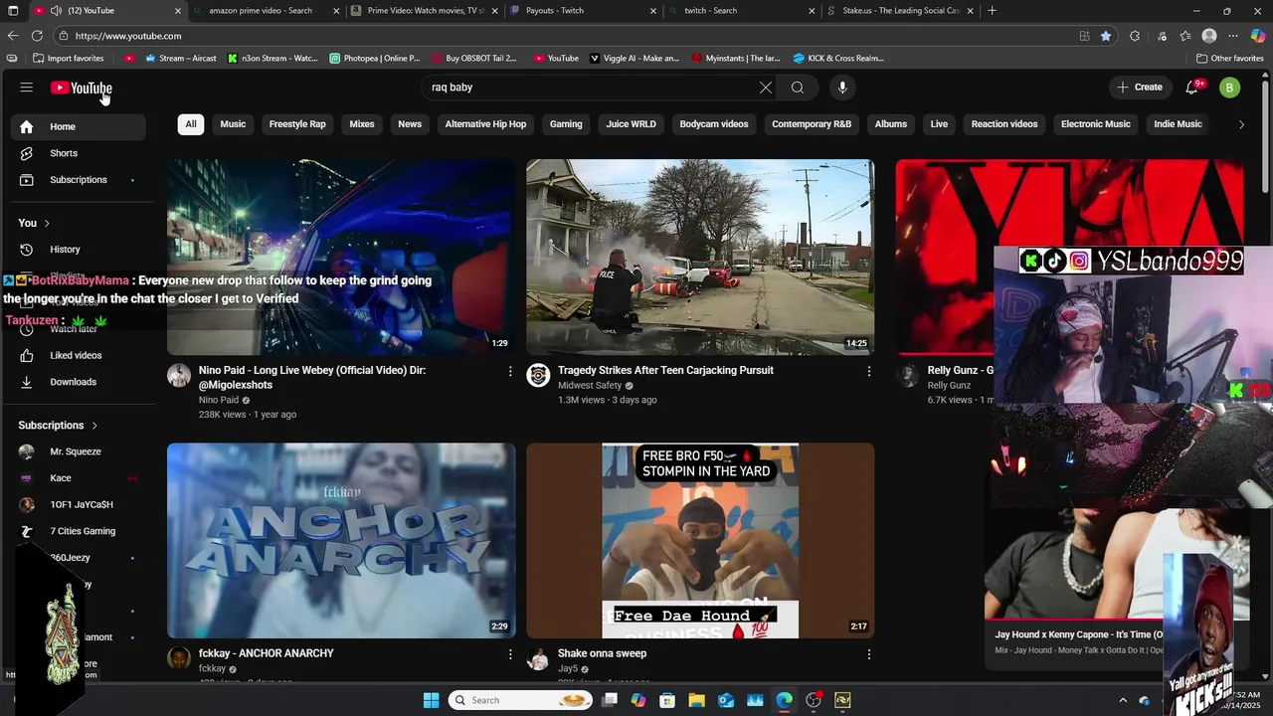Viewport: 1273px width, 716px height.
Task: Select the Music filter chip
Action: click(x=233, y=124)
